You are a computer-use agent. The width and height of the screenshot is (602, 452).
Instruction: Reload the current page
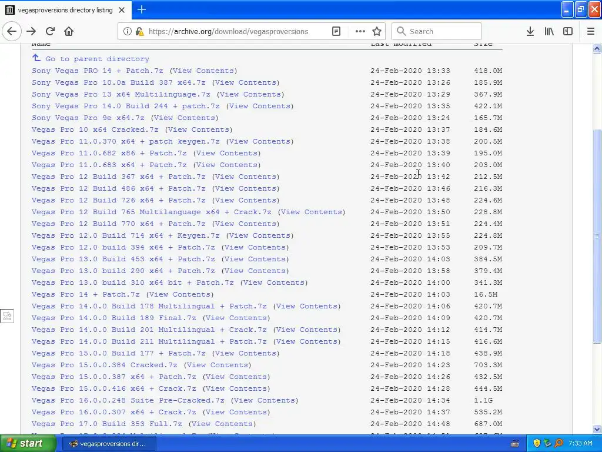(x=50, y=31)
